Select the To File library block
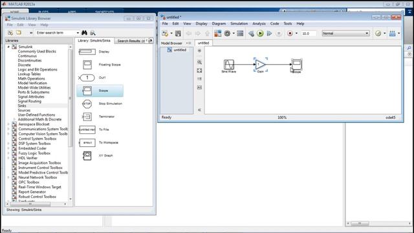Viewport: 414px width, 233px height. tap(87, 129)
